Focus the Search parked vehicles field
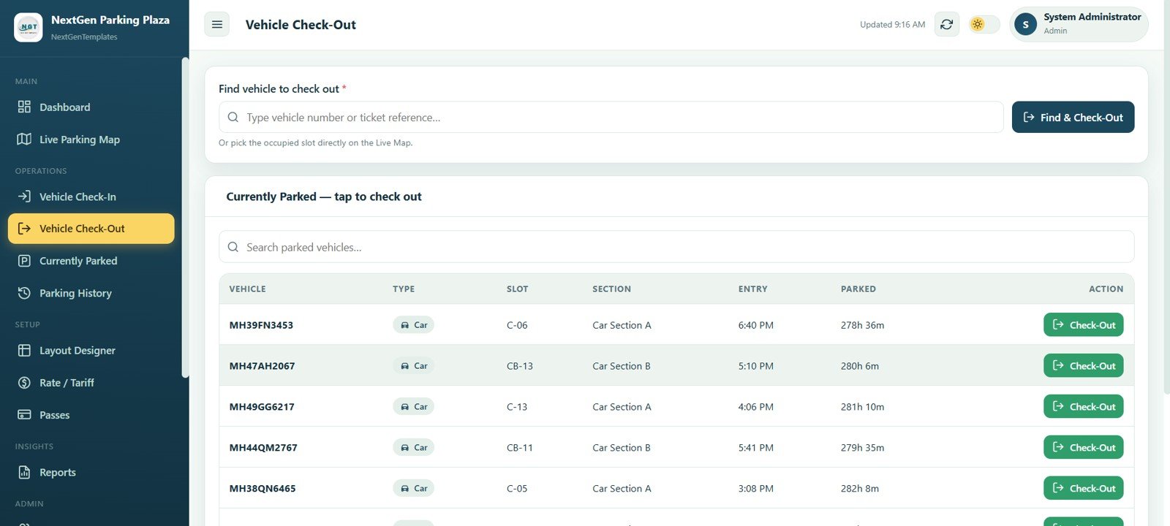 (676, 247)
